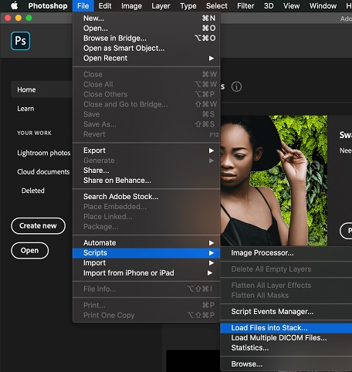This screenshot has width=352, height=372.
Task: Click the Photoshop Ps logo icon
Action: pos(20,41)
